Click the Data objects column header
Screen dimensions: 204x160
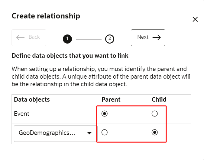pos(32,100)
